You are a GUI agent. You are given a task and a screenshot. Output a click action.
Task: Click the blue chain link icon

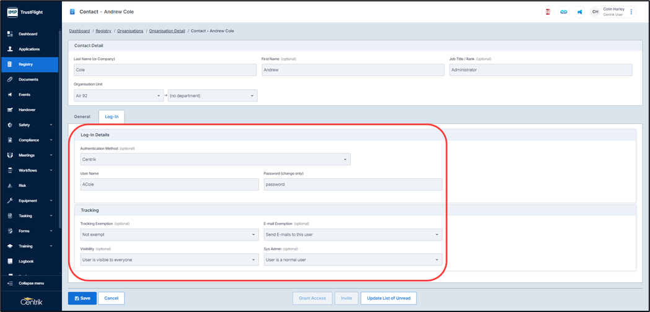(563, 12)
